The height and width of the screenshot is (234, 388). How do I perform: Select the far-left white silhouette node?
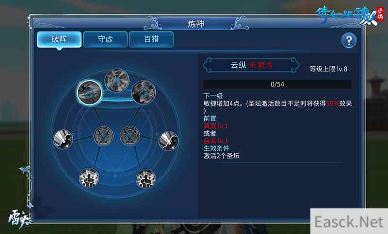click(63, 139)
